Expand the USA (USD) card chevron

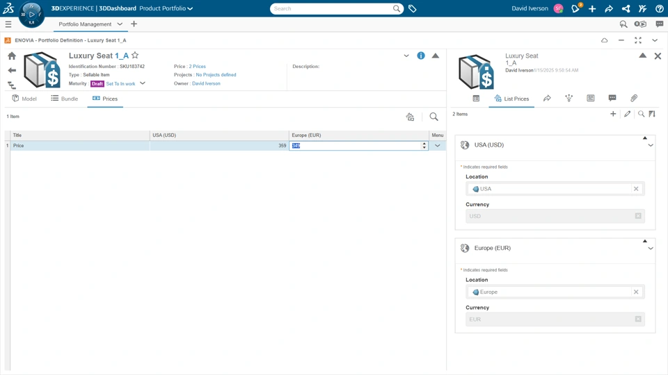[x=651, y=145]
